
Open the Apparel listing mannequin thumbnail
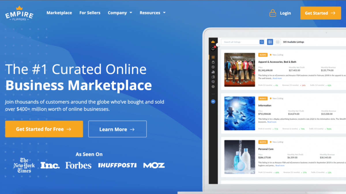240,70
